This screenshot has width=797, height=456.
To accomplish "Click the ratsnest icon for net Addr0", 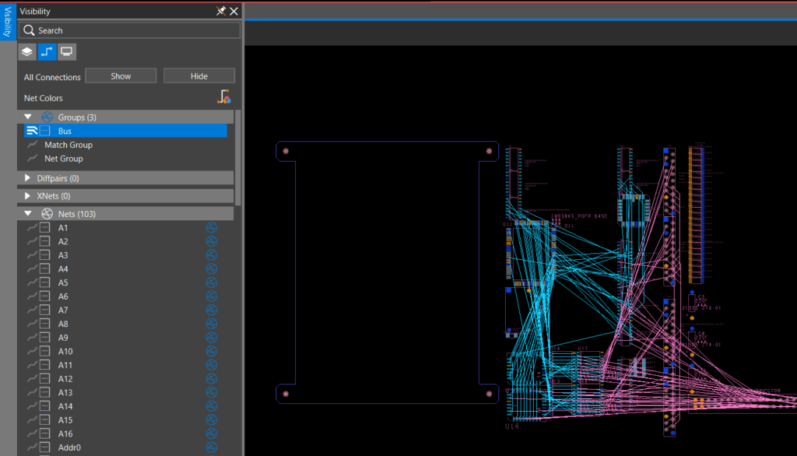I will click(212, 447).
